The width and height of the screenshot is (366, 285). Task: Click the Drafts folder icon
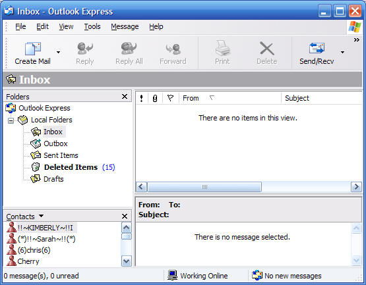pyautogui.click(x=36, y=179)
